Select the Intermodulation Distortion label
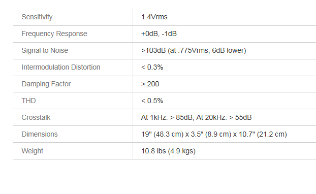This screenshot has width=316, height=194. pos(60,67)
